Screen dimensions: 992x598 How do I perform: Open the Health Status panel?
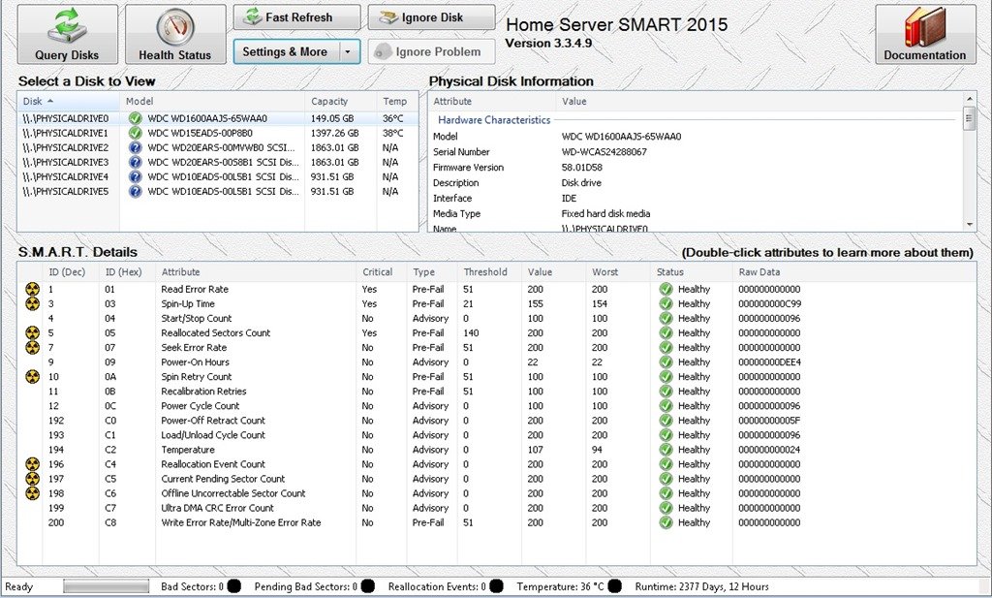coord(175,34)
